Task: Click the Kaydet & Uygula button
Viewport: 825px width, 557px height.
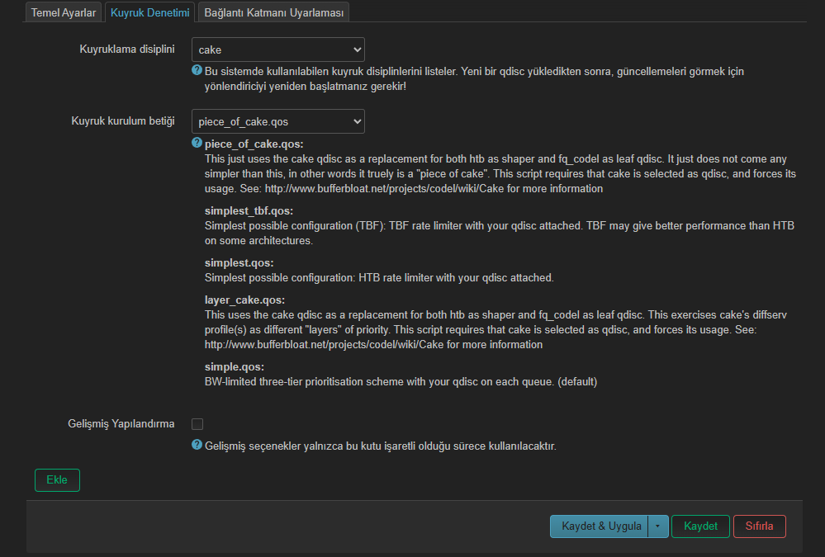Action: 600,526
